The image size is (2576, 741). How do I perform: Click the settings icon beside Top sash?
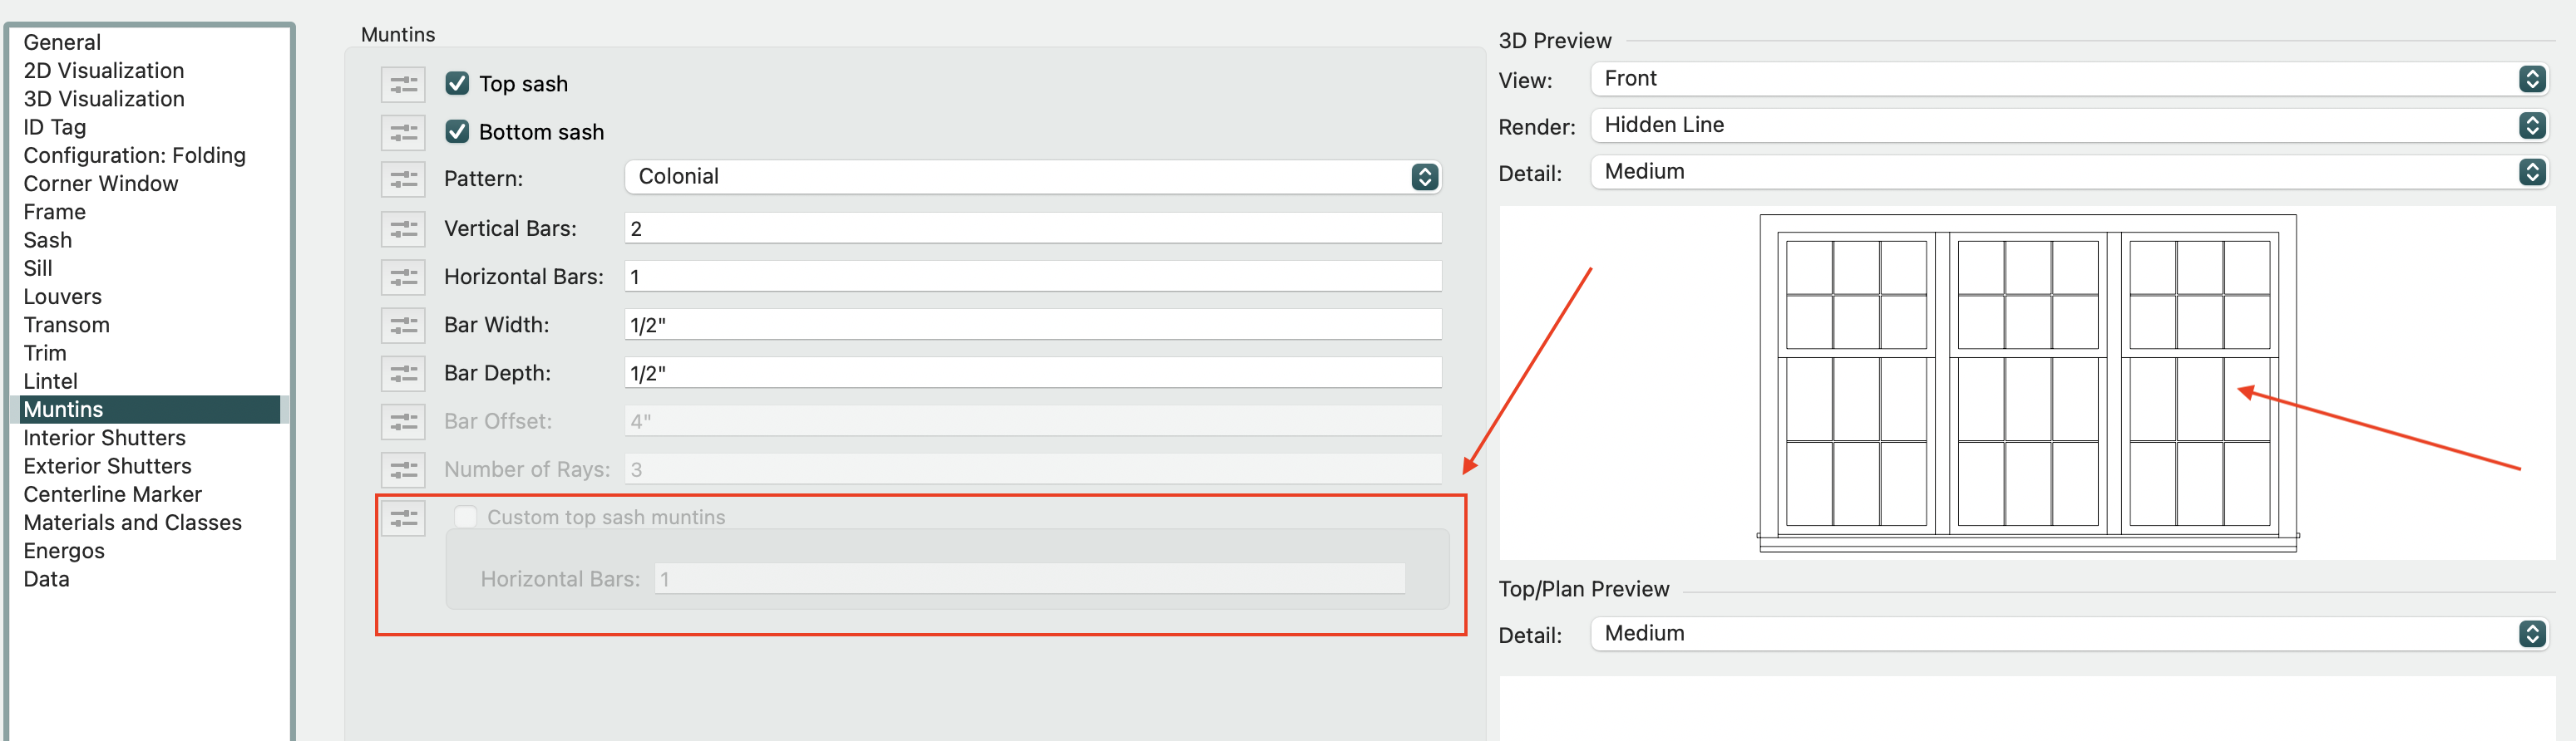403,85
